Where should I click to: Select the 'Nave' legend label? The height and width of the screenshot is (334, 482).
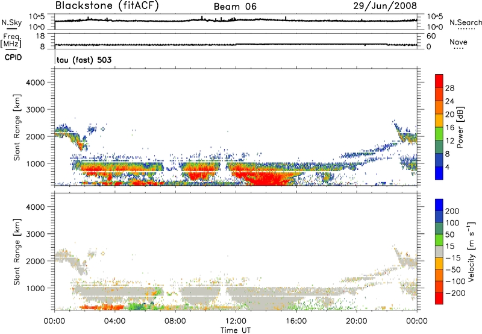click(x=459, y=42)
